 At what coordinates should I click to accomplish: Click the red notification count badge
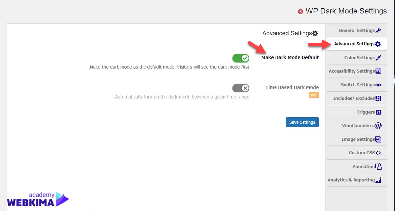coord(300,12)
